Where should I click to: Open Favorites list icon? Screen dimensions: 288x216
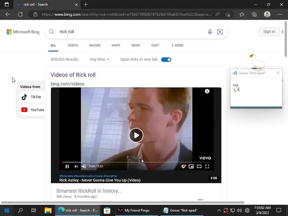[242, 14]
